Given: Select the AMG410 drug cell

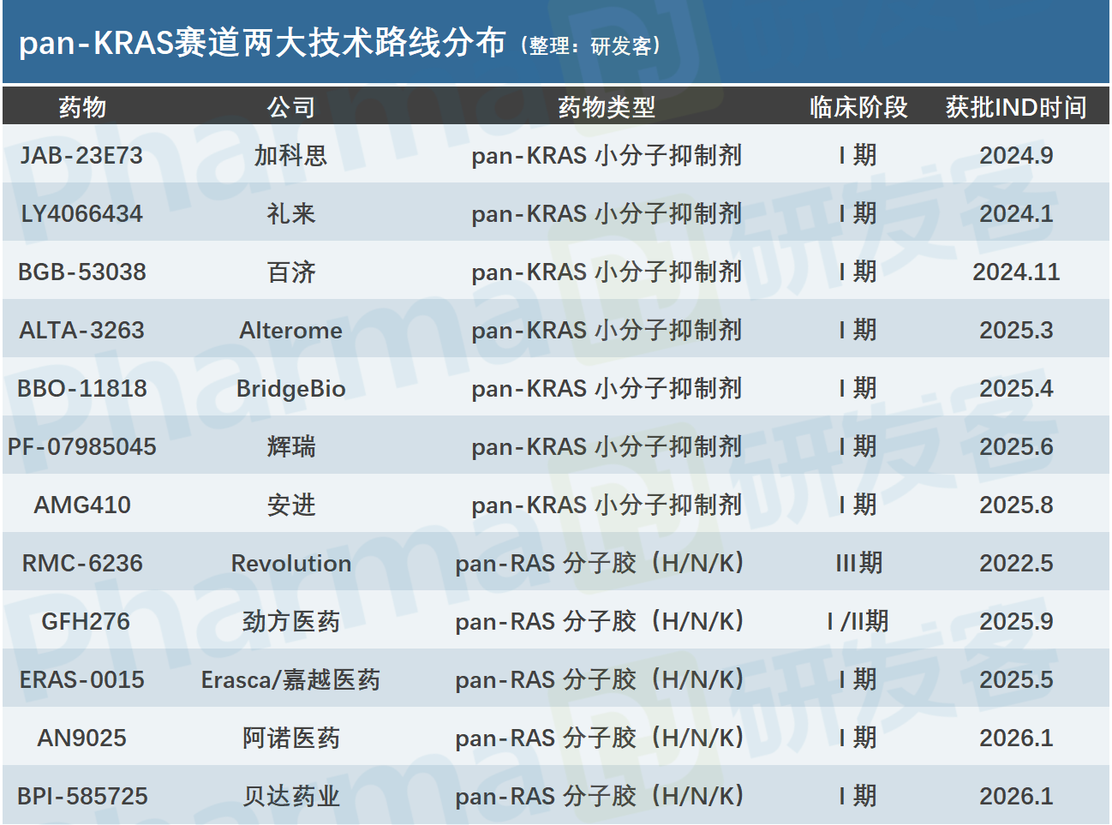Looking at the screenshot, I should click(x=82, y=505).
